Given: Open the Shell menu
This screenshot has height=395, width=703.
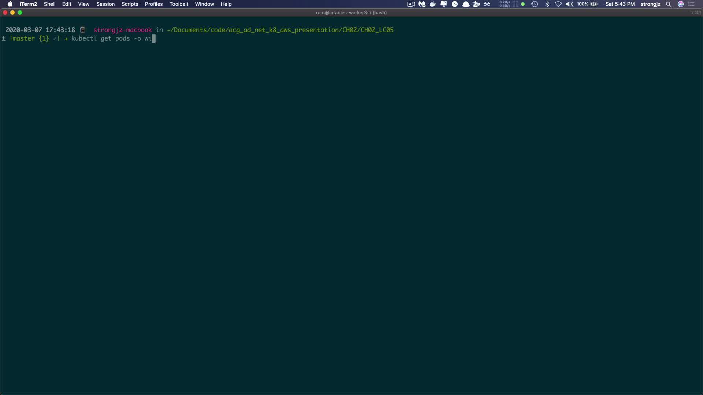Looking at the screenshot, I should pos(49,4).
